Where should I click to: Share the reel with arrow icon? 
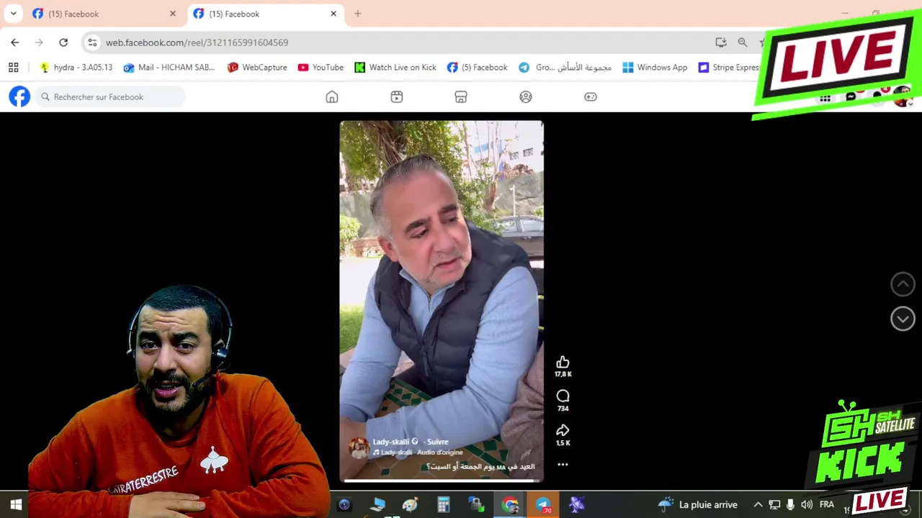(563, 430)
